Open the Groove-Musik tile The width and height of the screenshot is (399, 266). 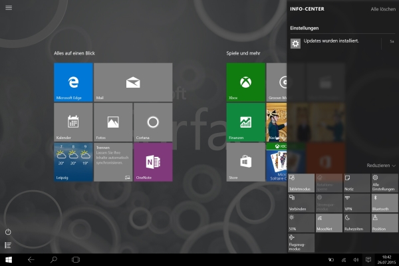[x=277, y=82]
